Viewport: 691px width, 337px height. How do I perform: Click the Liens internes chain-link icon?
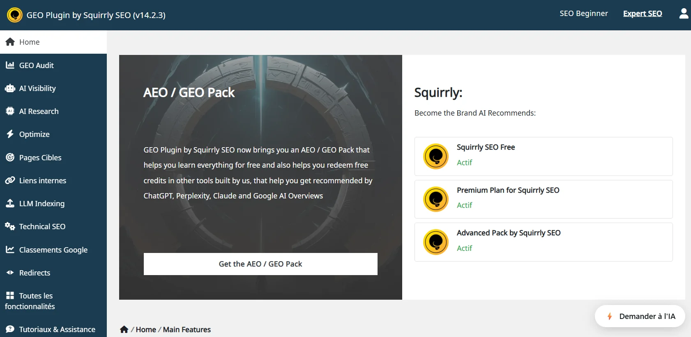[x=10, y=180]
